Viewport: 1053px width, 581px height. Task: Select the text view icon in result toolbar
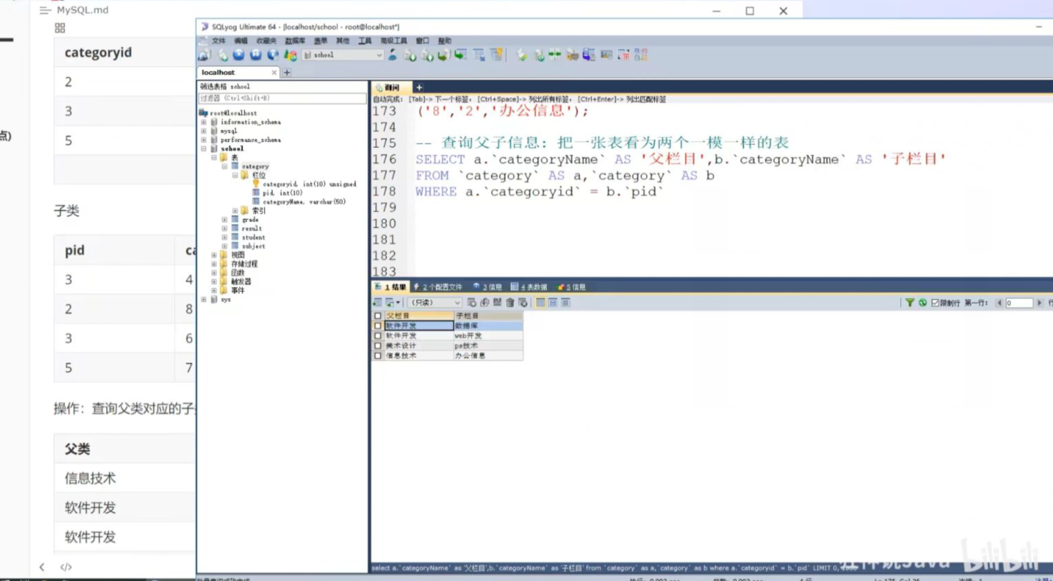pyautogui.click(x=565, y=302)
